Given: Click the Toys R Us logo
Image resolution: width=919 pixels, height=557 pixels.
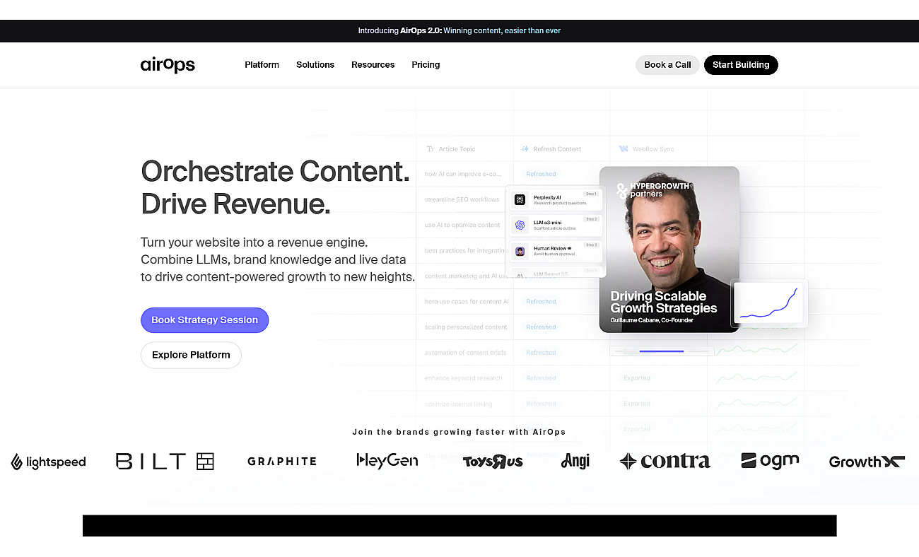Looking at the screenshot, I should [x=493, y=462].
